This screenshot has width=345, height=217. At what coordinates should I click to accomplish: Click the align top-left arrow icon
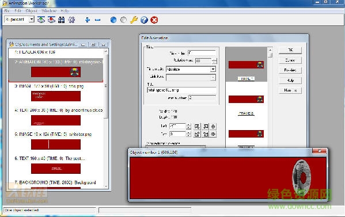click(x=197, y=127)
